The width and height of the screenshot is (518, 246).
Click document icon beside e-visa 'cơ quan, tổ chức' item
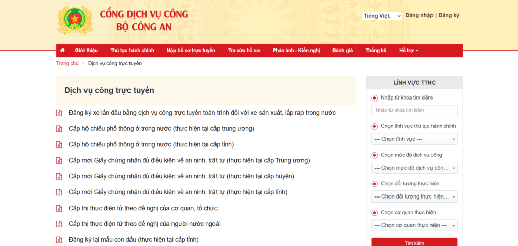[59, 208]
